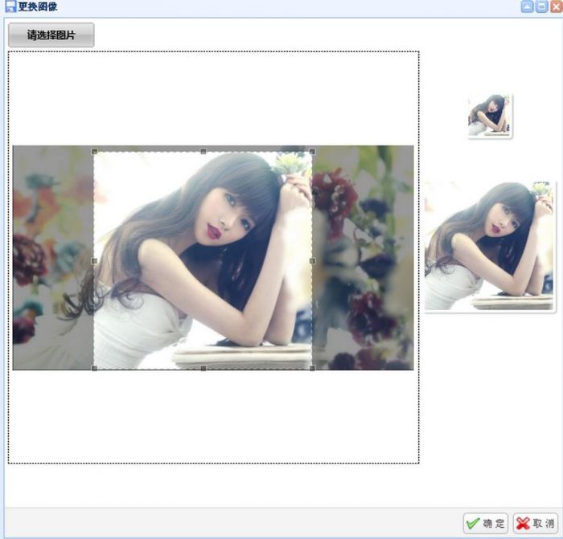Click the top-left crop handle
The image size is (563, 539).
click(94, 152)
